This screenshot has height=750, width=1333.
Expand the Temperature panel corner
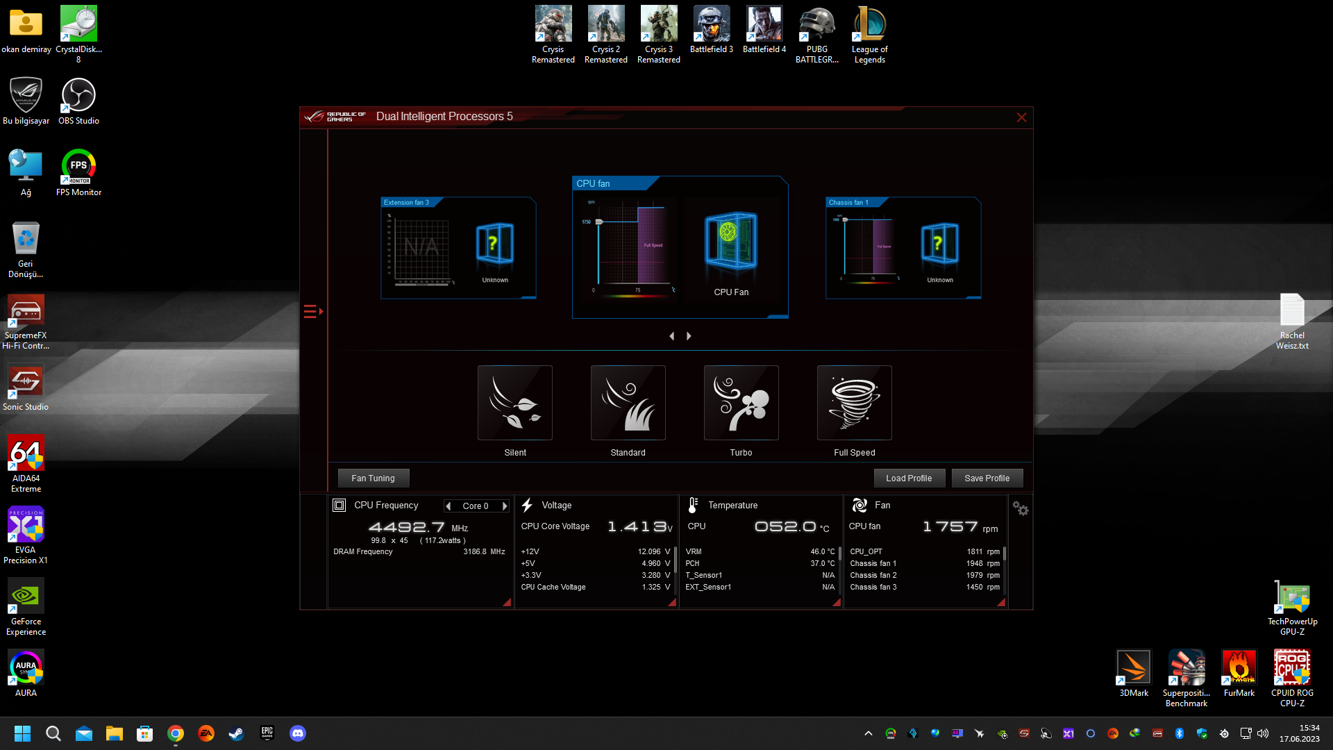837,603
